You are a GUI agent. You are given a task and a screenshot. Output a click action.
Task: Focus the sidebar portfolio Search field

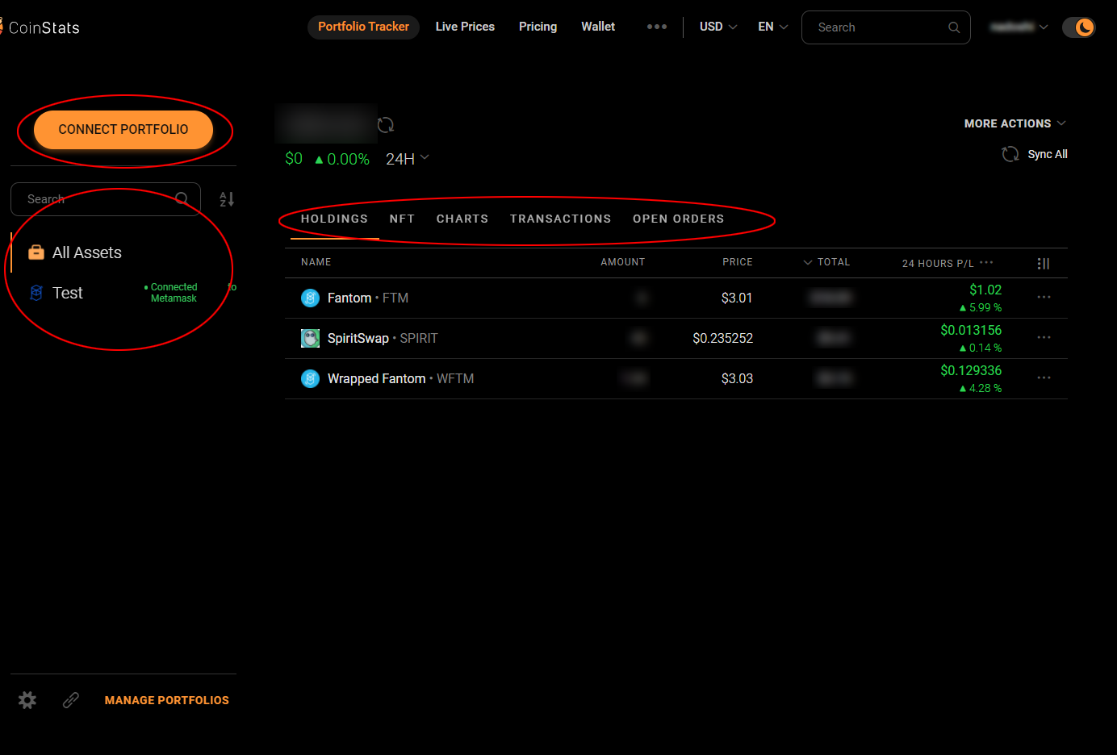[x=106, y=198]
